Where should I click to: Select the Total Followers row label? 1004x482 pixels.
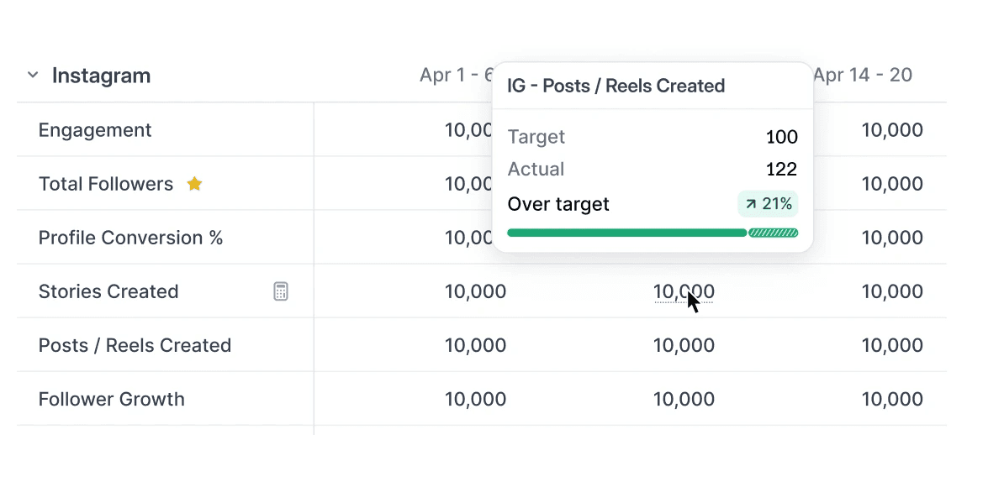click(106, 184)
